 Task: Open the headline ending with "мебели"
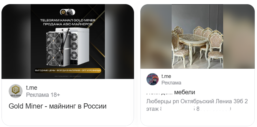point(170,92)
